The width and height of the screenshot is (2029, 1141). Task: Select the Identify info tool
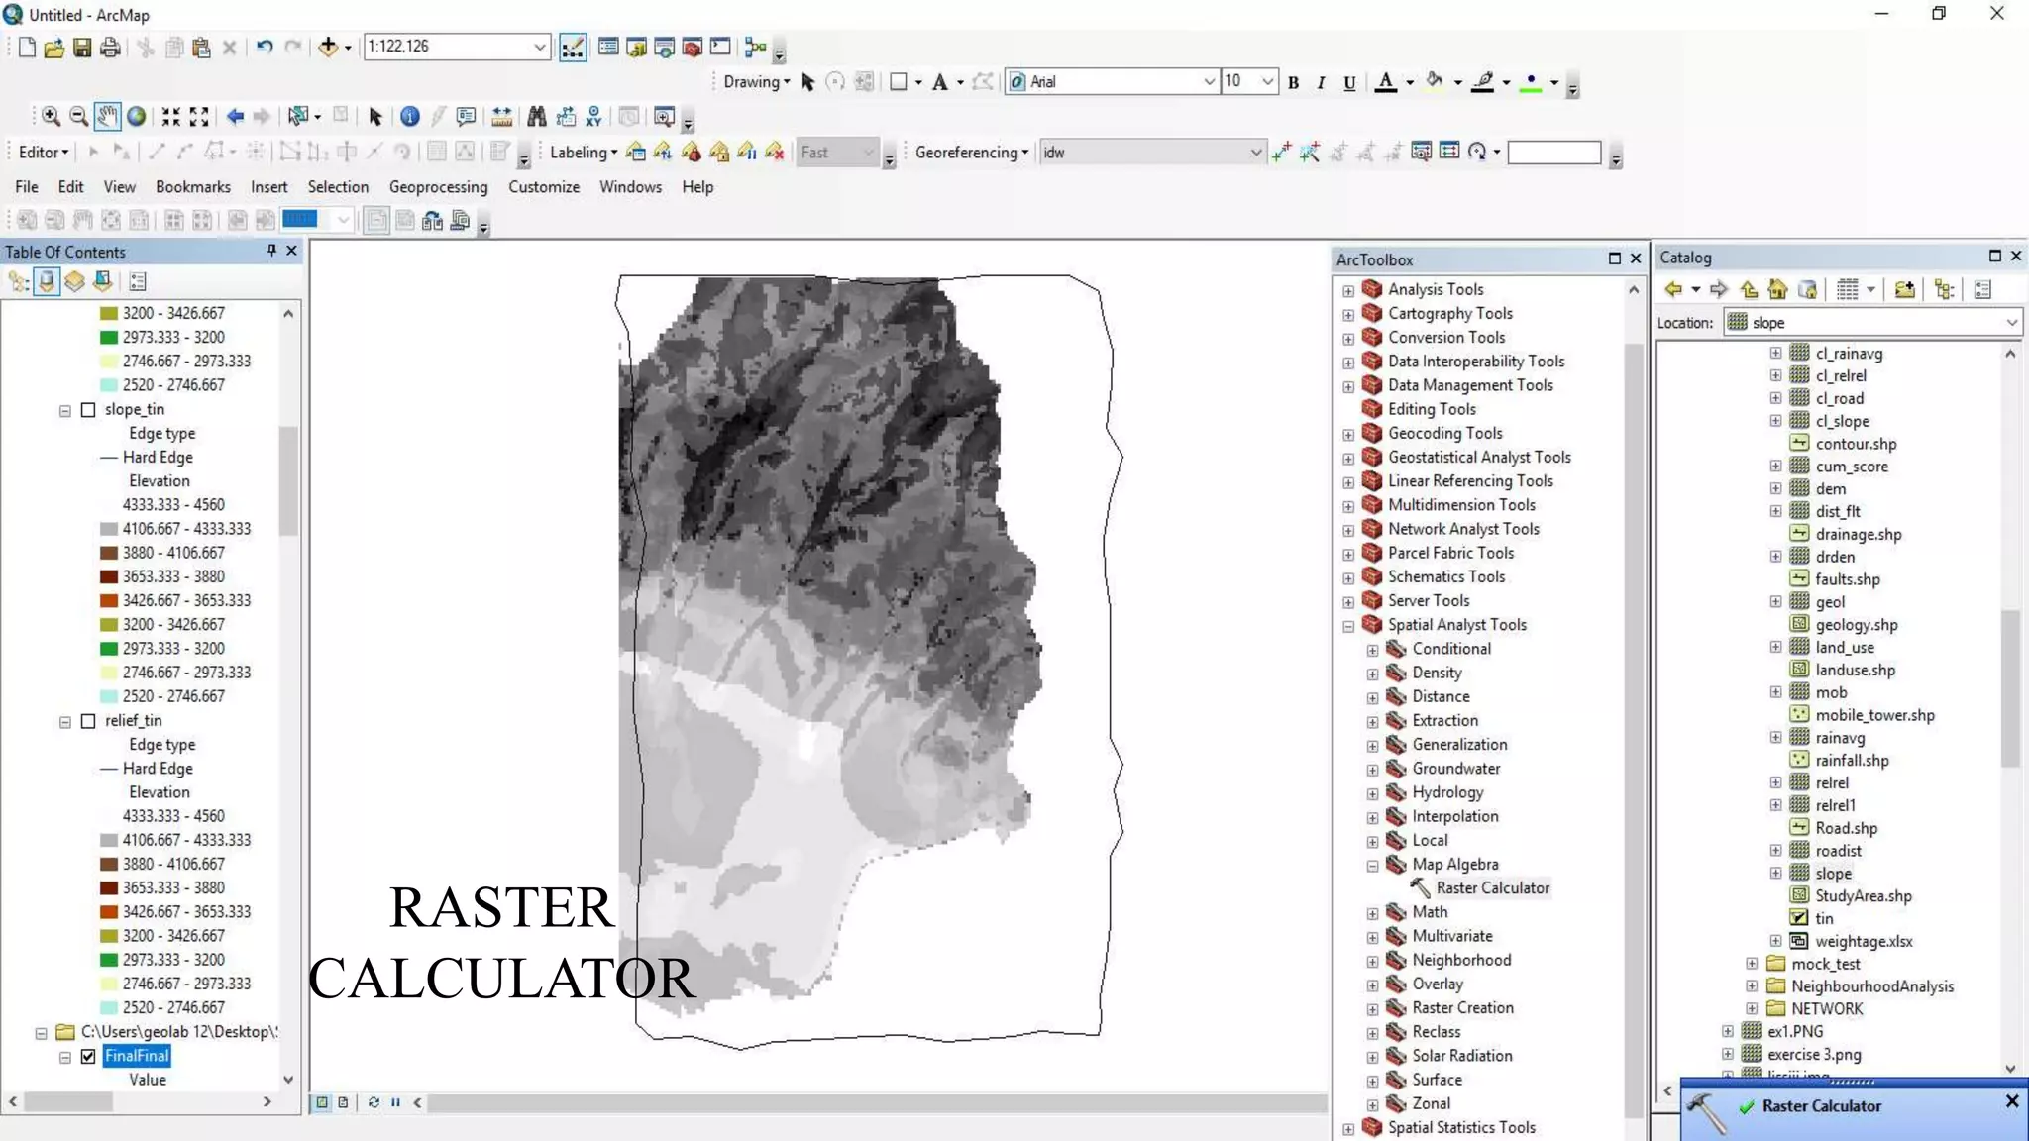tap(409, 117)
